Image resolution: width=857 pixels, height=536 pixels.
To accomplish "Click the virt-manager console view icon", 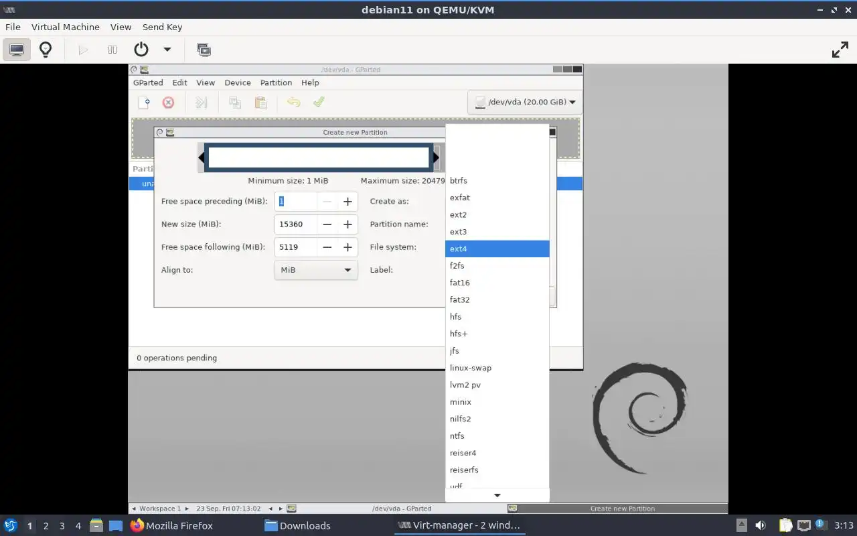I will [17, 50].
